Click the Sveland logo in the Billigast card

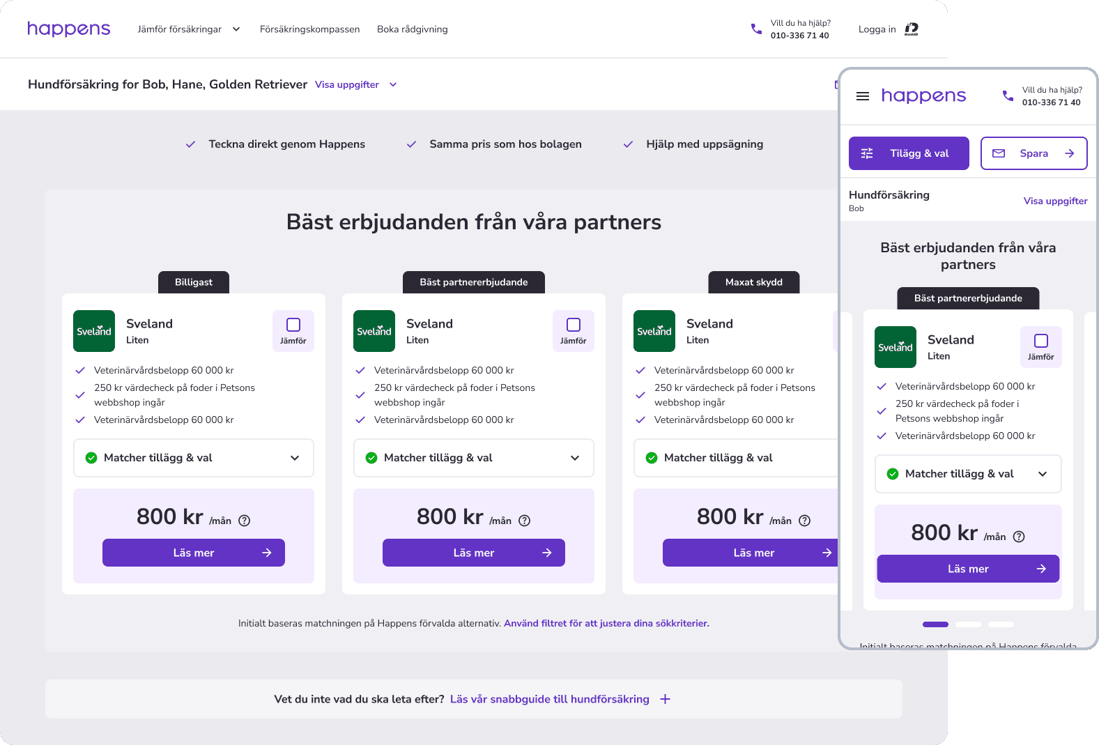click(x=94, y=331)
